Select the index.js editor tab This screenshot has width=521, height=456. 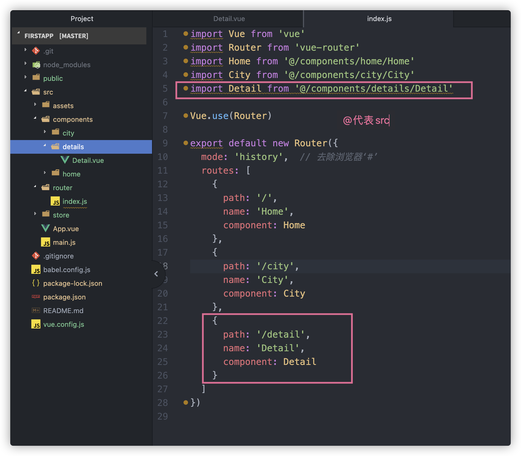[379, 19]
